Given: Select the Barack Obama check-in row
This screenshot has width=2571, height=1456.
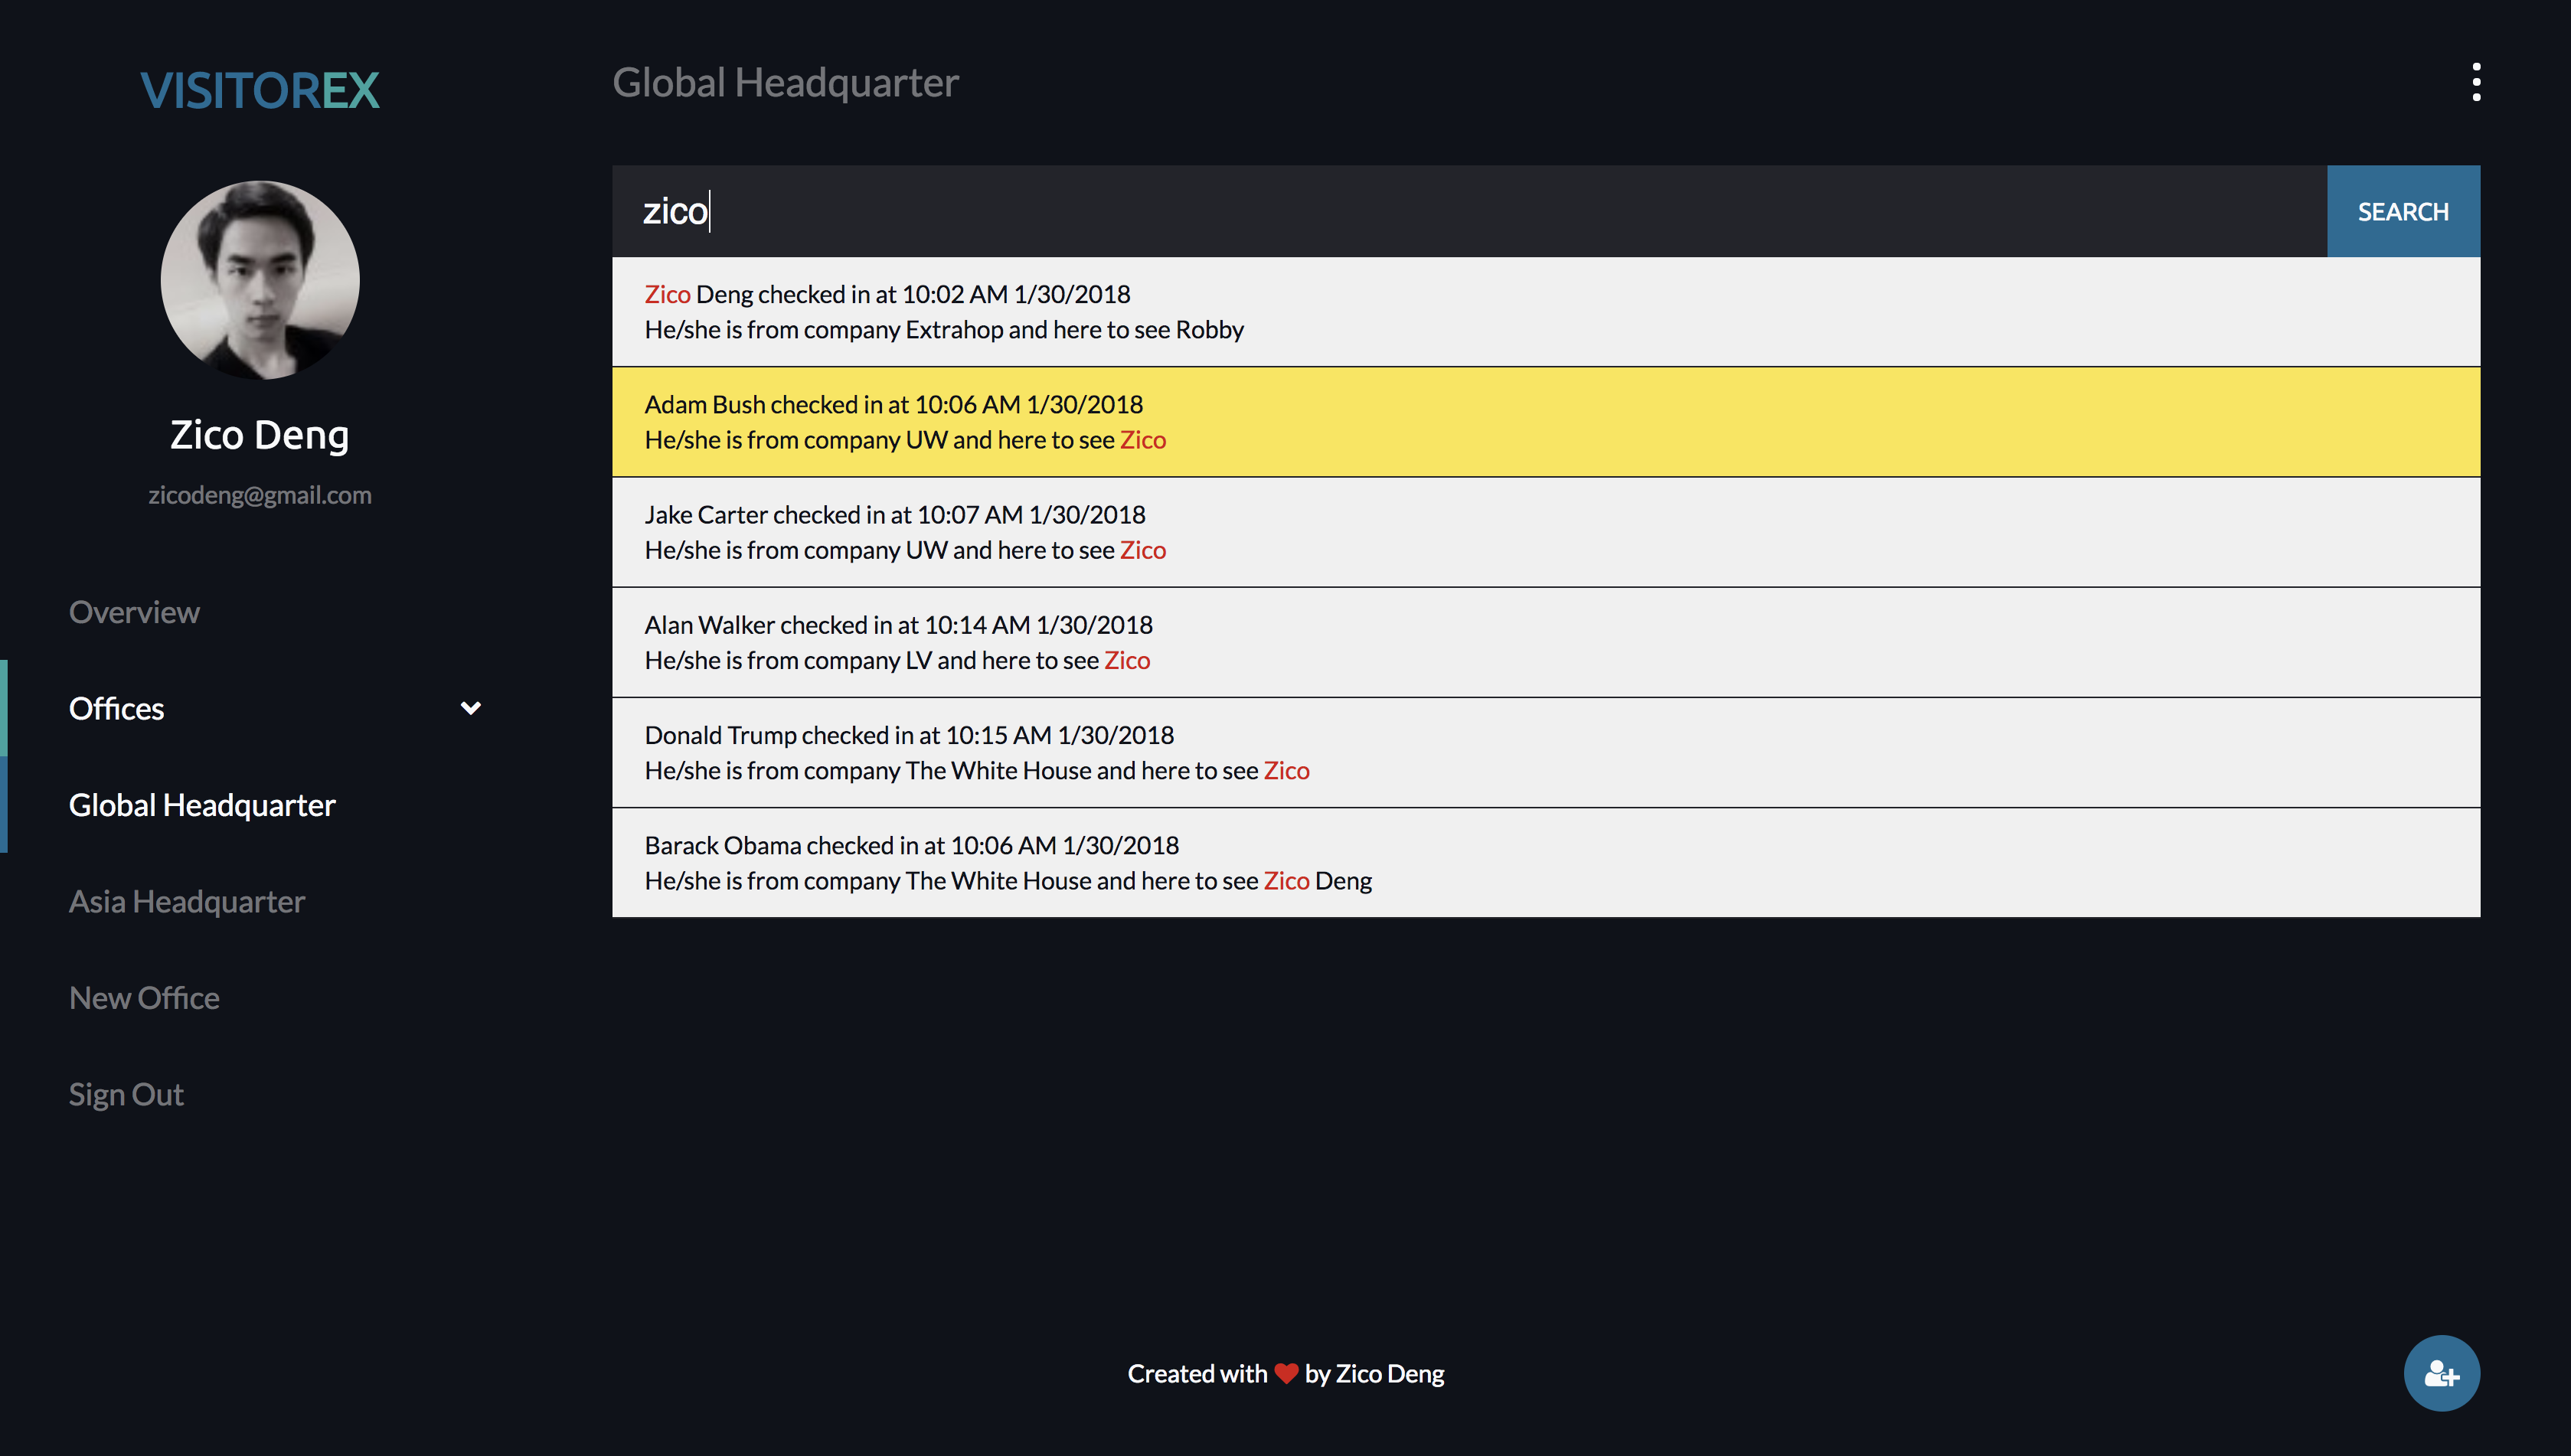Looking at the screenshot, I should click(x=1545, y=862).
